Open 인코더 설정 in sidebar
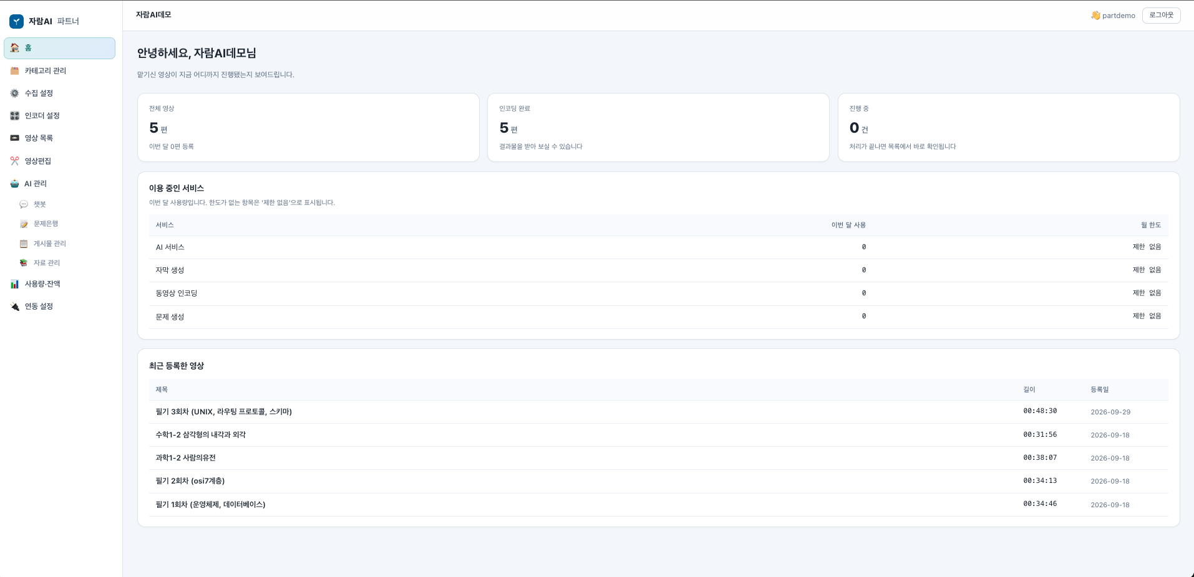 point(59,116)
